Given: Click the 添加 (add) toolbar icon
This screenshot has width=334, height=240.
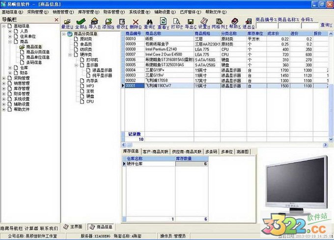Looking at the screenshot, I should click(x=108, y=21).
